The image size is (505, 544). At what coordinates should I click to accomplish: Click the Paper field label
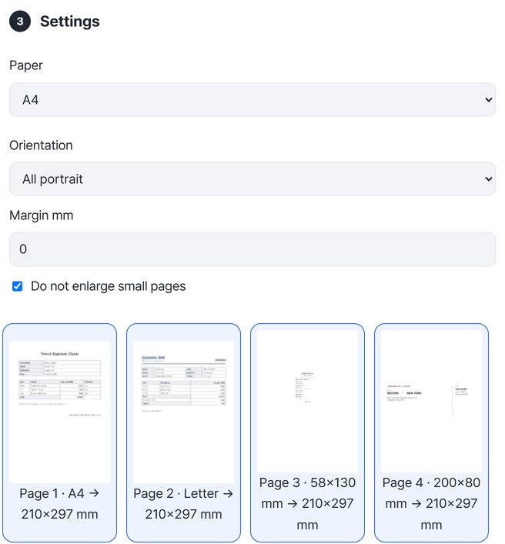[26, 65]
